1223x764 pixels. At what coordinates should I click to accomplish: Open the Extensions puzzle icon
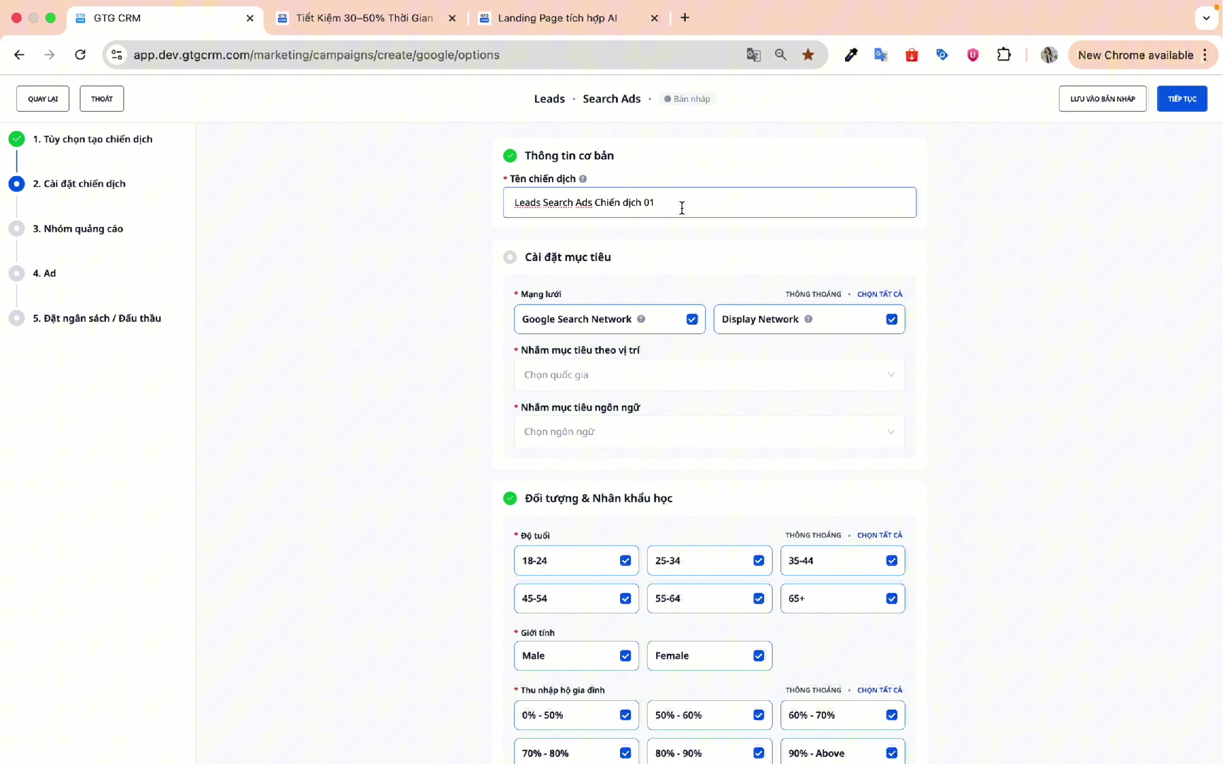1003,55
